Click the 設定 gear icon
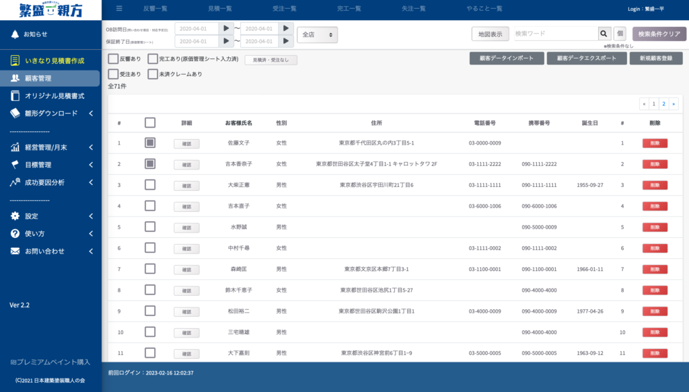Image resolution: width=689 pixels, height=392 pixels. (x=15, y=216)
